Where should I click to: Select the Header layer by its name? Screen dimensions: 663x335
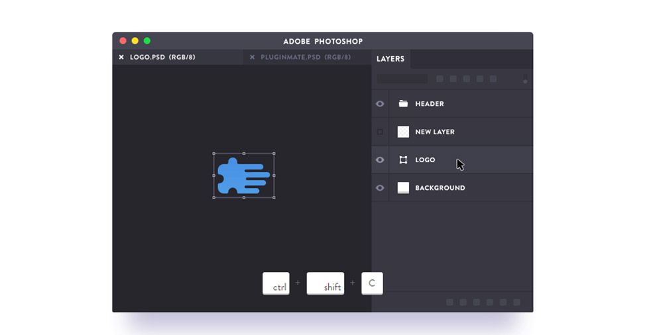[430, 104]
